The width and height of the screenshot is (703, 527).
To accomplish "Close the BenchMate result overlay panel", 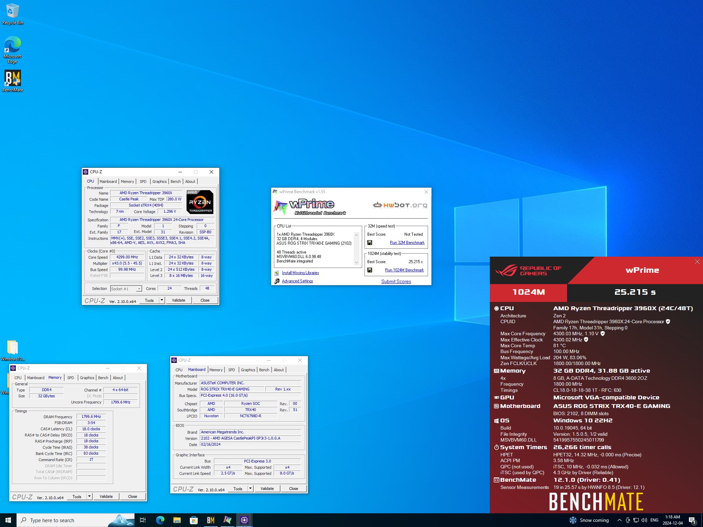I will 697,262.
